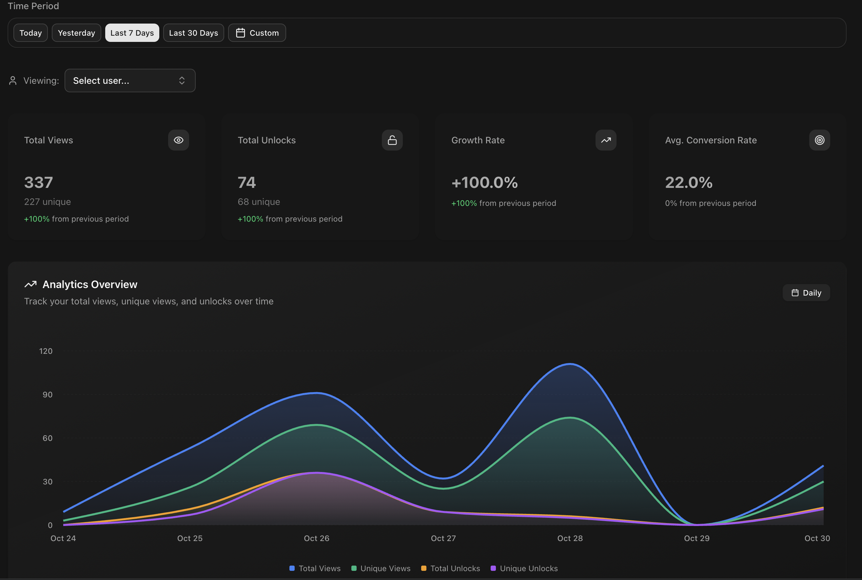This screenshot has height=580, width=862.
Task: Click the calendar icon in the Daily button
Action: tap(795, 293)
